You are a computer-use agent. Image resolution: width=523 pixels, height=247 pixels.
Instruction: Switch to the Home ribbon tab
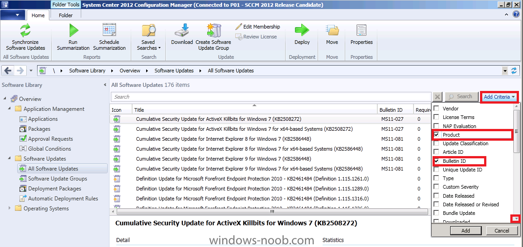(38, 15)
